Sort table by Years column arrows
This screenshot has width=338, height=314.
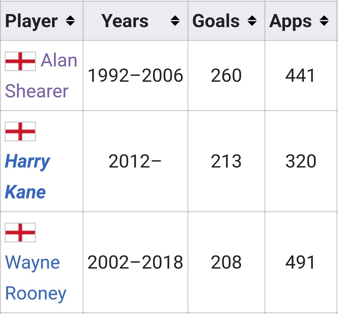[x=175, y=21]
